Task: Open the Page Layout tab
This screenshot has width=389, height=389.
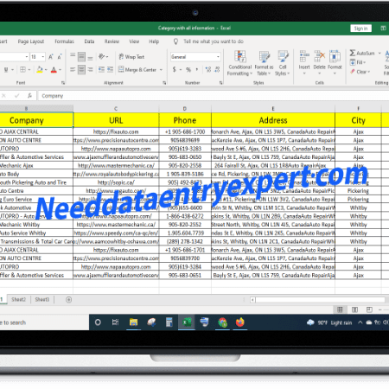Action: [31, 41]
